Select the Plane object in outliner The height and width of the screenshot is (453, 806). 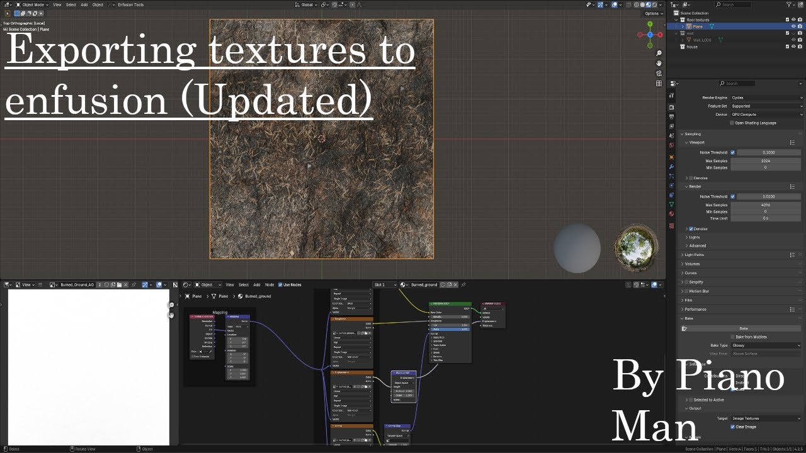point(698,26)
